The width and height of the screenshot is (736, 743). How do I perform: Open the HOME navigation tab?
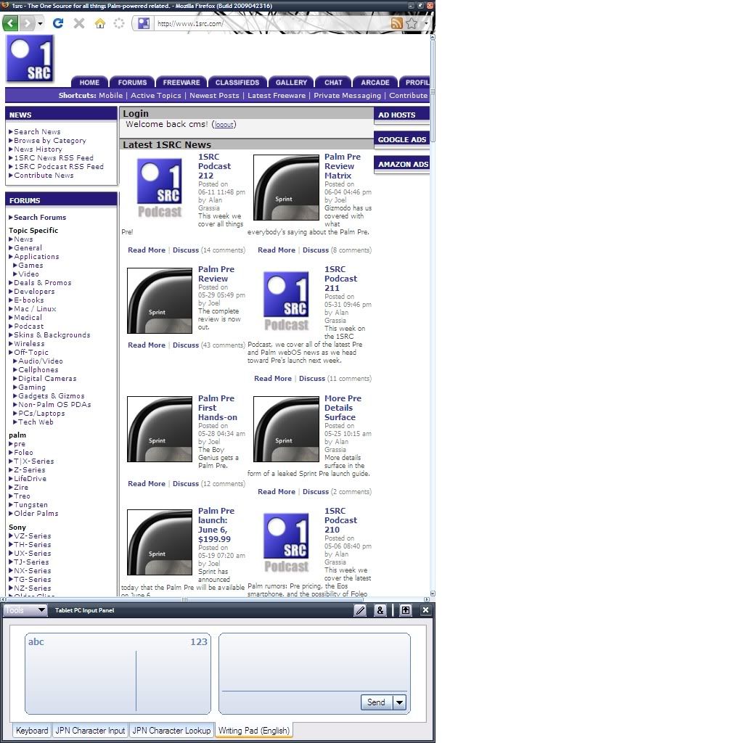click(89, 82)
